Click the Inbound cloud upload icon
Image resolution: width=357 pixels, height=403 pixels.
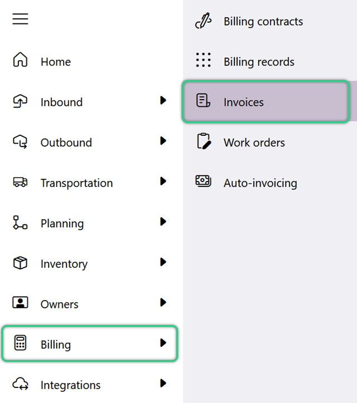point(20,101)
